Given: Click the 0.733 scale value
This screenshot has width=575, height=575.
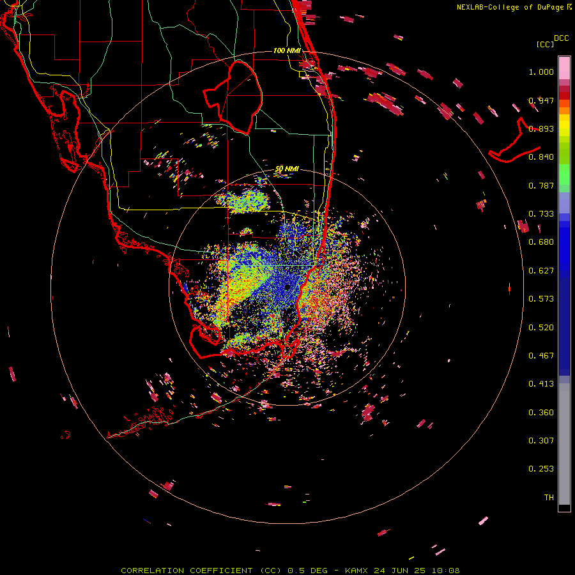Looking at the screenshot, I should tap(541, 214).
